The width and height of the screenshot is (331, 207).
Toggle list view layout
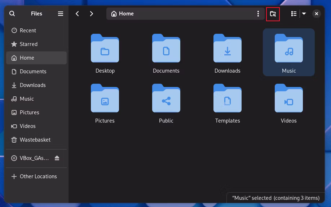294,14
